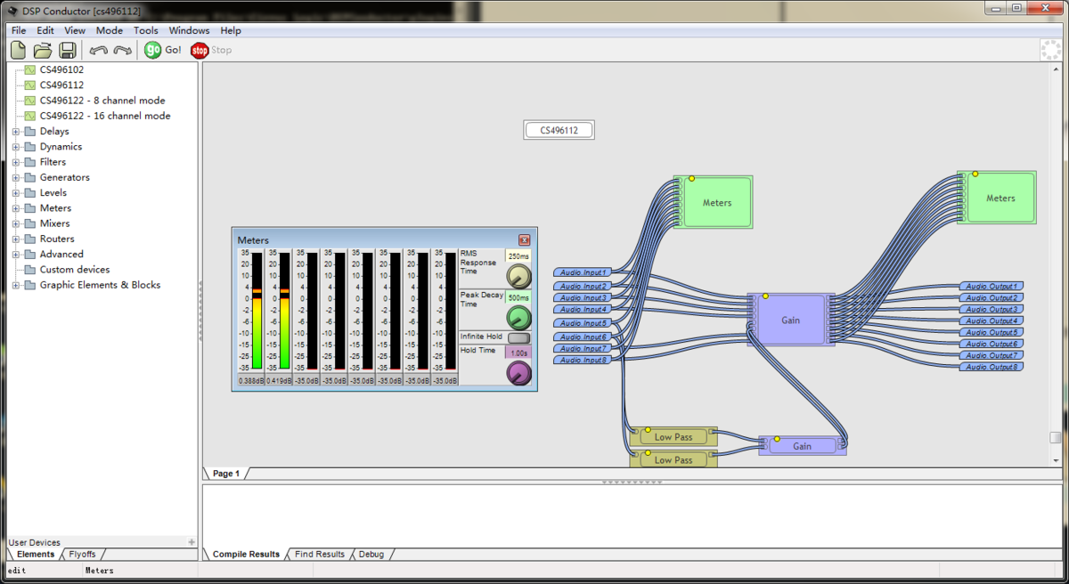Open the Windows menu
1069x584 pixels.
tap(190, 30)
